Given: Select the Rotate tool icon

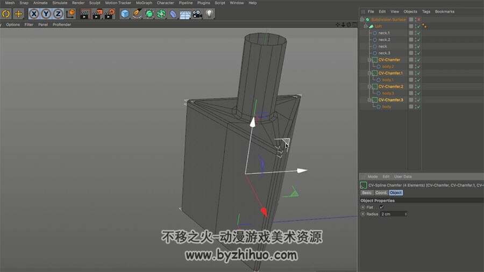Looking at the screenshot, I should [6, 14].
